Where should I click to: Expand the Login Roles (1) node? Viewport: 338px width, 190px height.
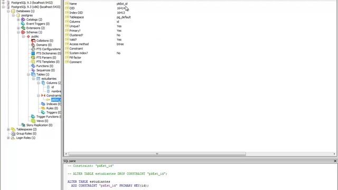click(8, 138)
